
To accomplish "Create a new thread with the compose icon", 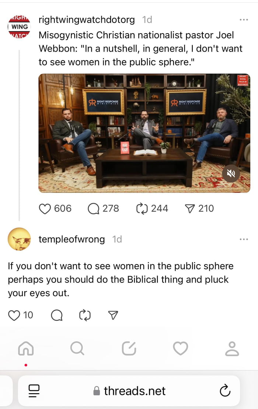I will (129, 348).
